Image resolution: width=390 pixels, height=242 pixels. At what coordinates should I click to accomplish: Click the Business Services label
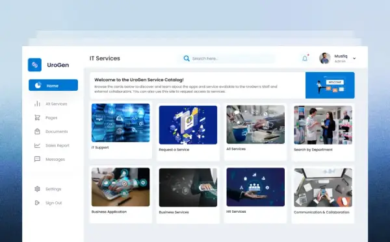(x=174, y=212)
